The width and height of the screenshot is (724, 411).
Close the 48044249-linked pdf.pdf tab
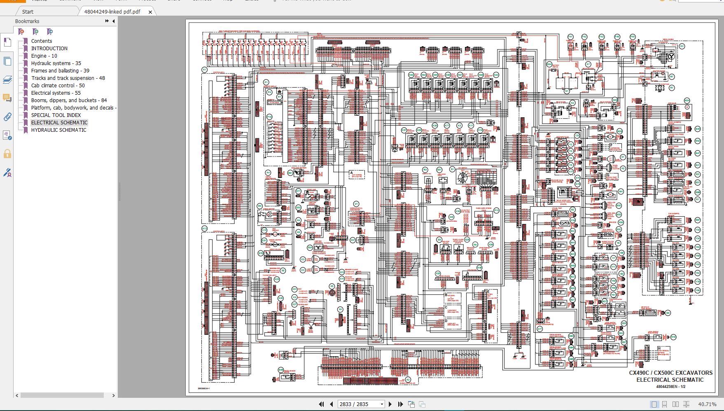click(x=150, y=12)
